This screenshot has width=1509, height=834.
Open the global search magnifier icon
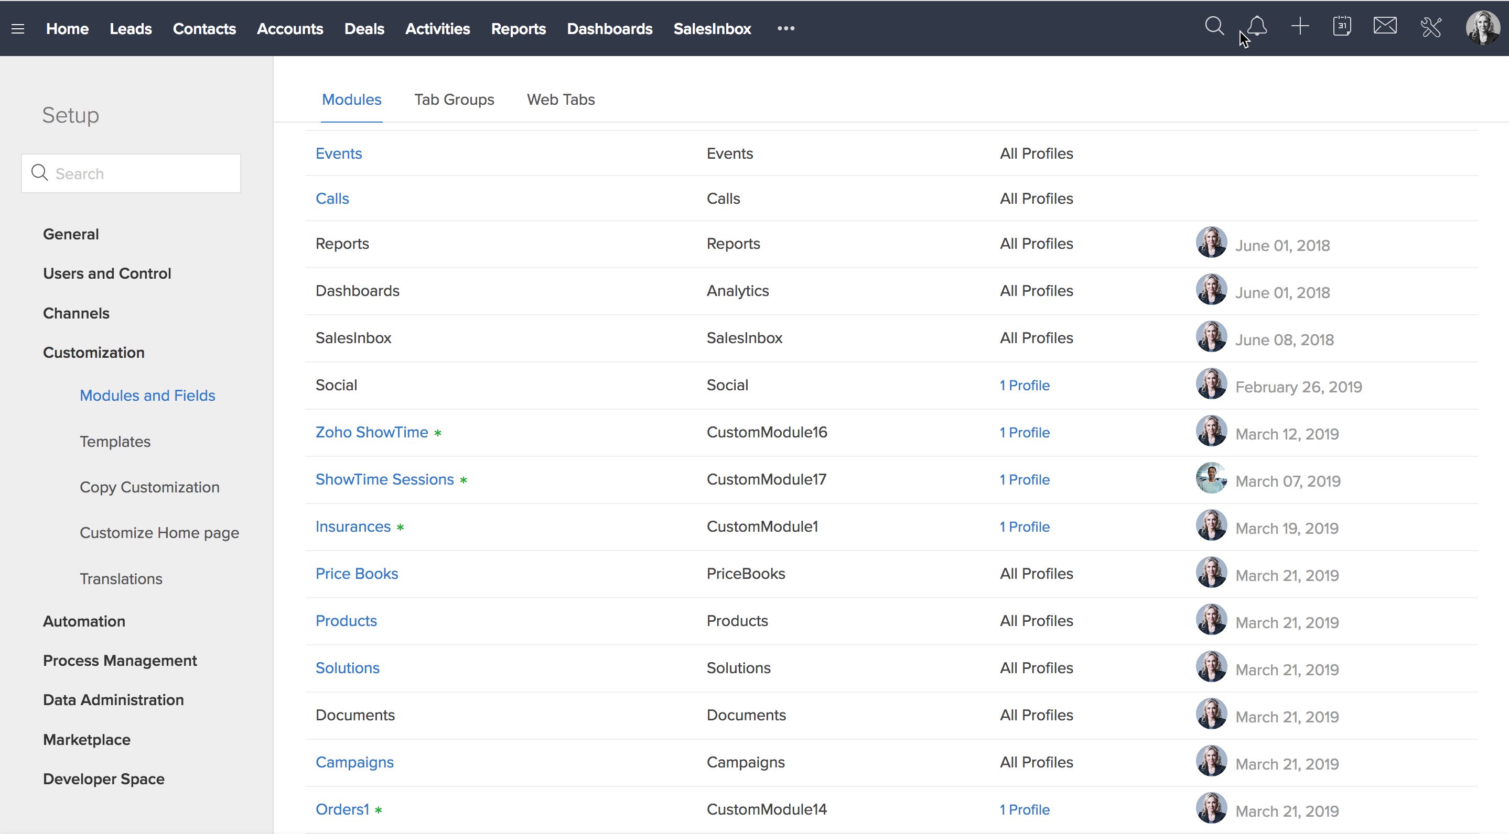click(1214, 26)
